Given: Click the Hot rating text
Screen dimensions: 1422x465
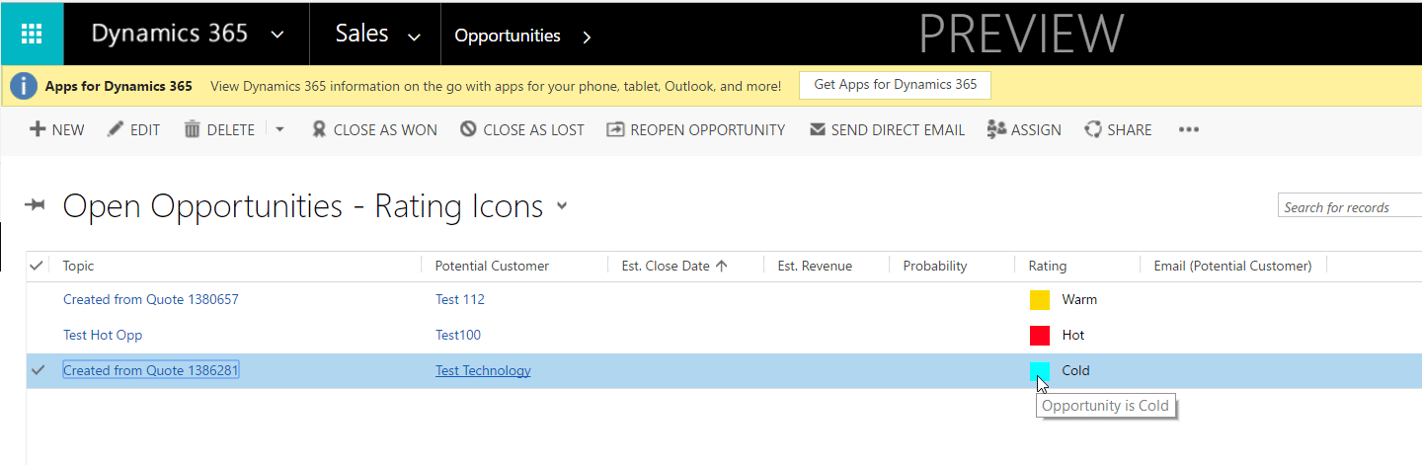Looking at the screenshot, I should click(x=1073, y=335).
